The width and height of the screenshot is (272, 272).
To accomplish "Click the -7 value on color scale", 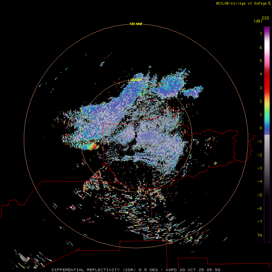I will pos(260,222).
